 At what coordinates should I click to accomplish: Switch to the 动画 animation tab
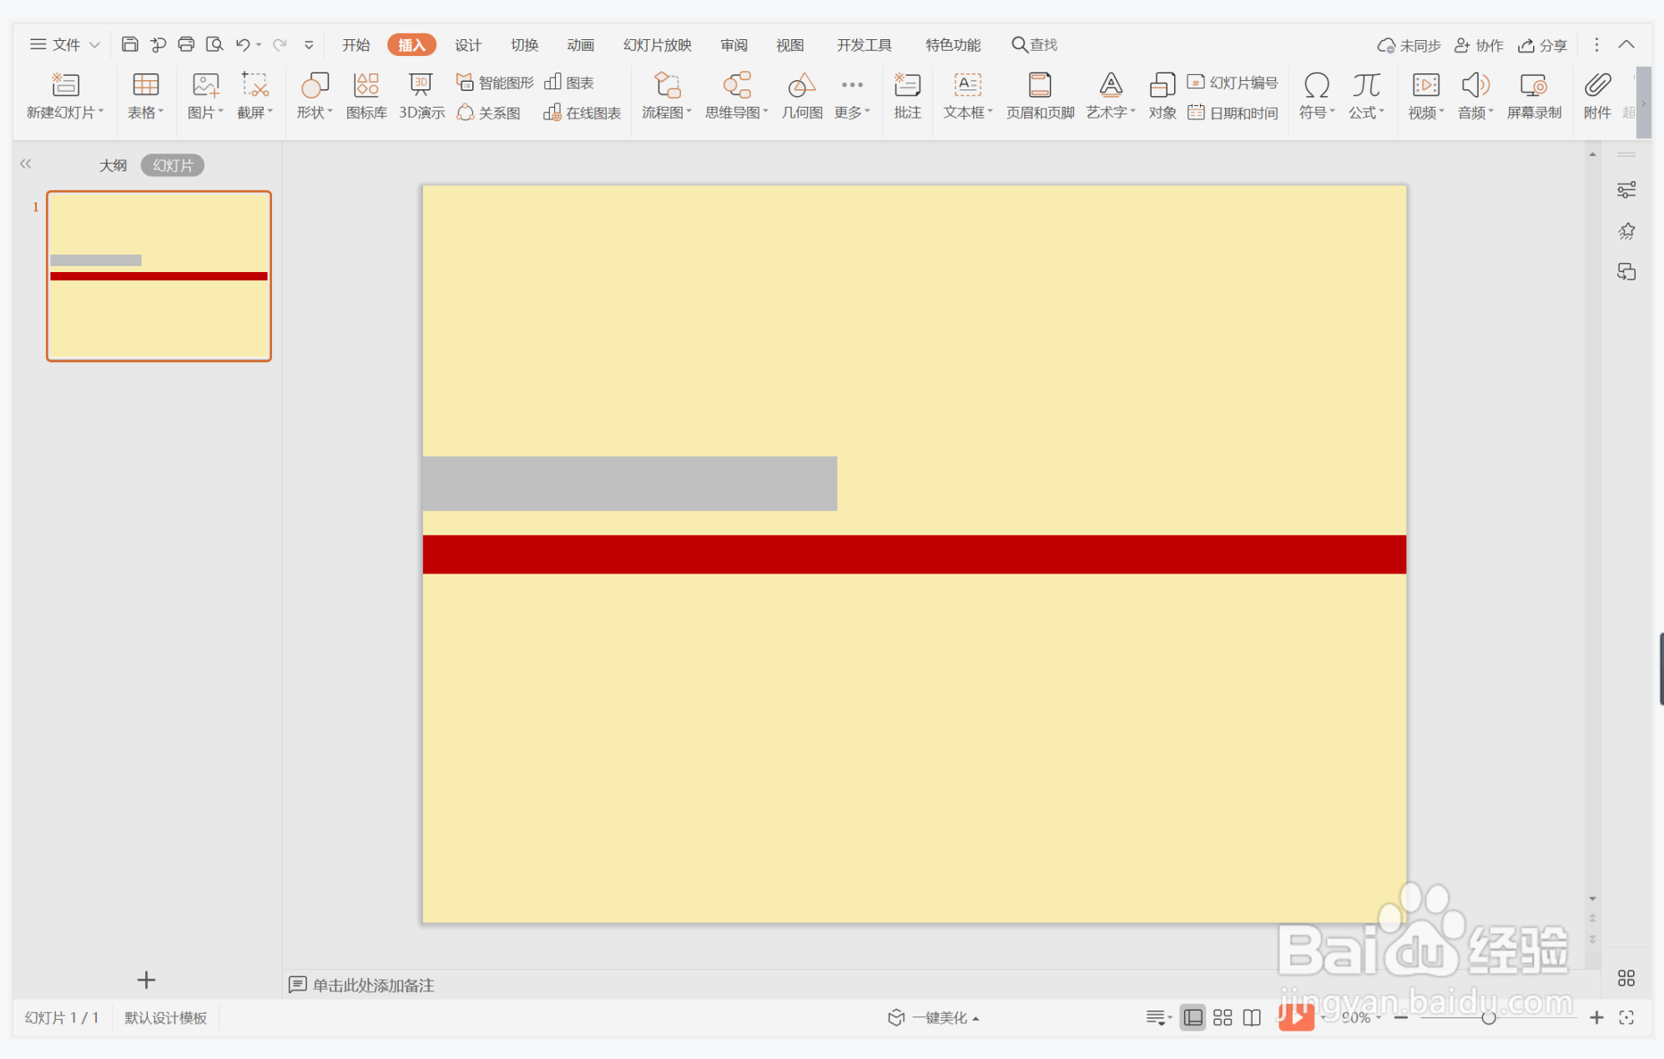pyautogui.click(x=580, y=45)
